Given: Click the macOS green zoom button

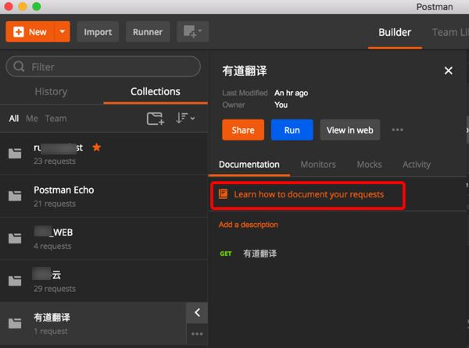Looking at the screenshot, I should (37, 6).
